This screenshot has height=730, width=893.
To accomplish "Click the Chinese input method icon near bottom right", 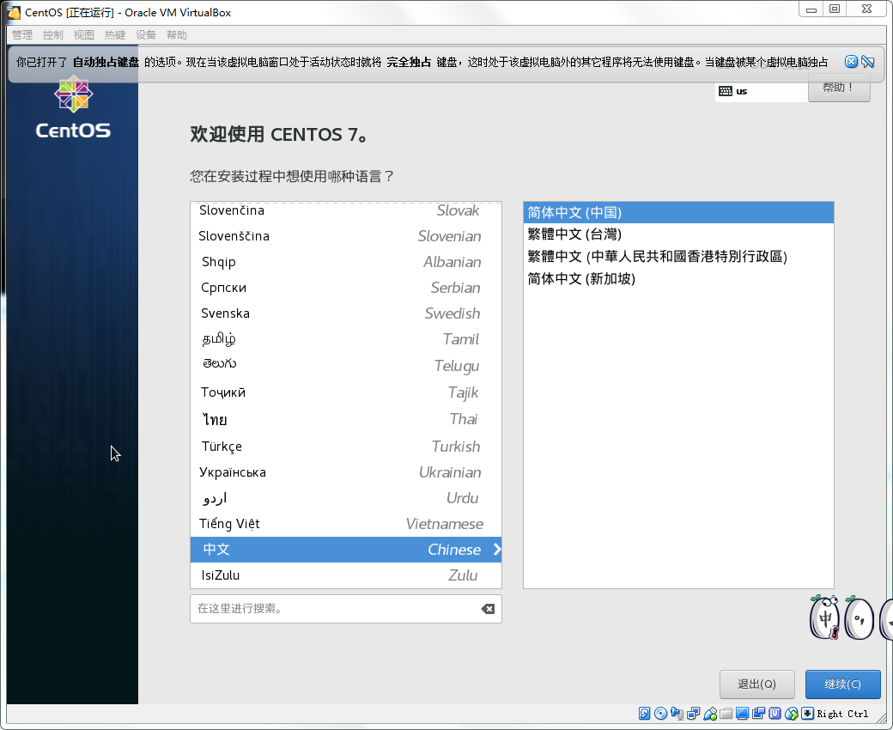I will pyautogui.click(x=823, y=617).
